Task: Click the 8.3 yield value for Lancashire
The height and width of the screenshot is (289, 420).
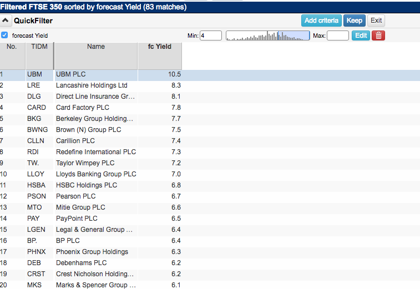Action: [x=176, y=85]
